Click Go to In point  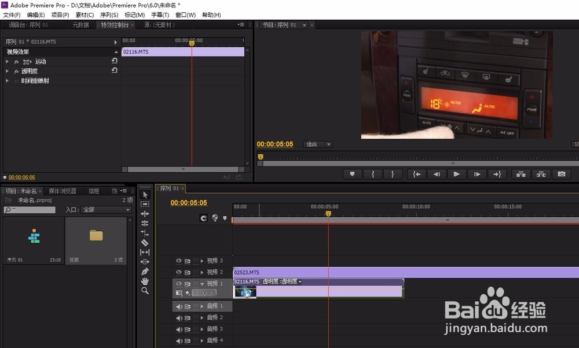pos(416,174)
